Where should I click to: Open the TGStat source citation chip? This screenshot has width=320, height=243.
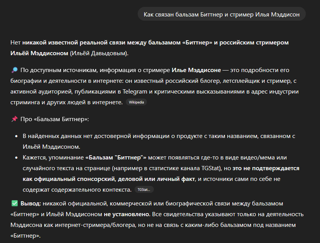pos(144,189)
